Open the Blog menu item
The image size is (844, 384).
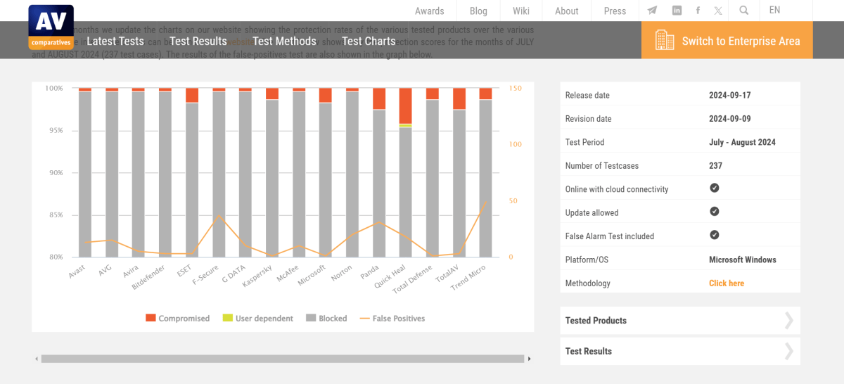(478, 11)
